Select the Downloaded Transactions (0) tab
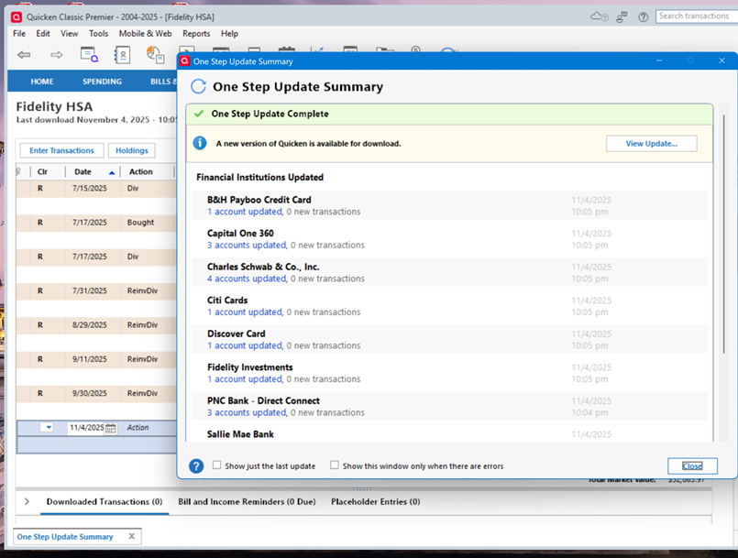This screenshot has height=558, width=738. 105,501
